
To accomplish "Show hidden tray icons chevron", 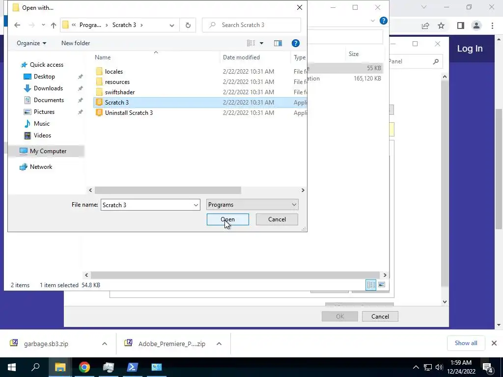I will point(416,367).
